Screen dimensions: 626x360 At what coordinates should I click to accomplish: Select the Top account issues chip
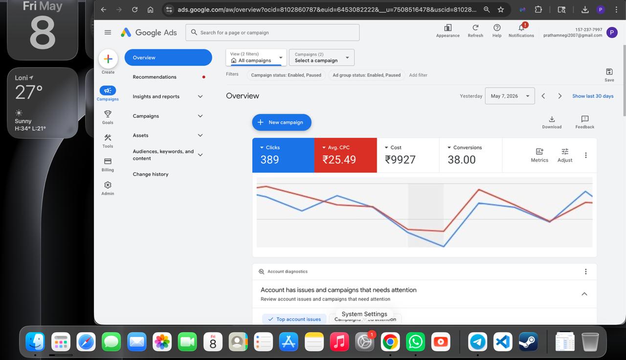coord(294,319)
